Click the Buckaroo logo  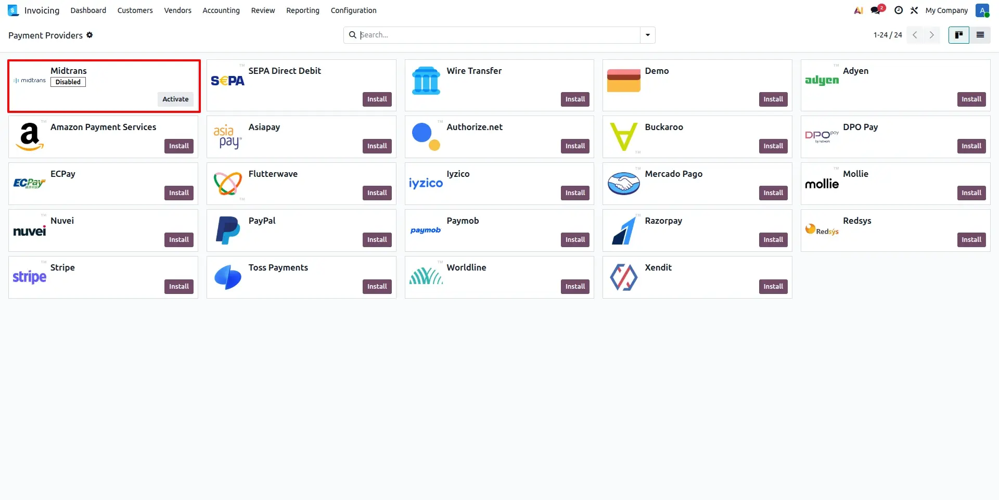623,137
